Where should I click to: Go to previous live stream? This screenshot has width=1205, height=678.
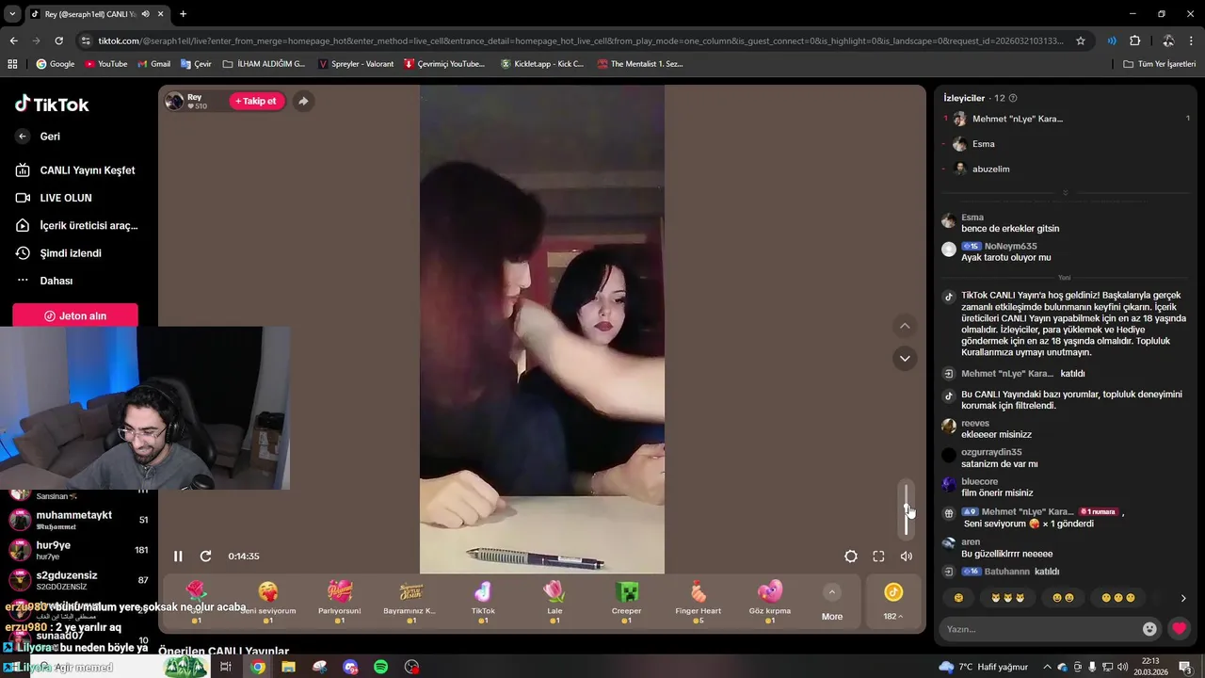pyautogui.click(x=905, y=326)
